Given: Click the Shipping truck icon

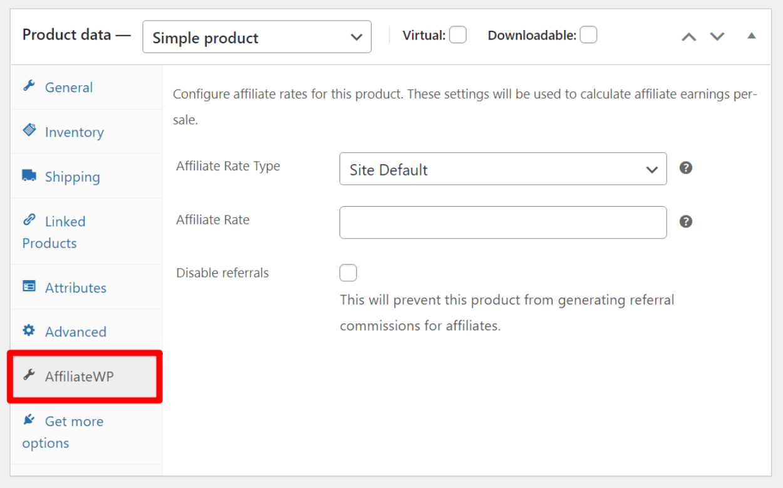Looking at the screenshot, I should tap(29, 175).
